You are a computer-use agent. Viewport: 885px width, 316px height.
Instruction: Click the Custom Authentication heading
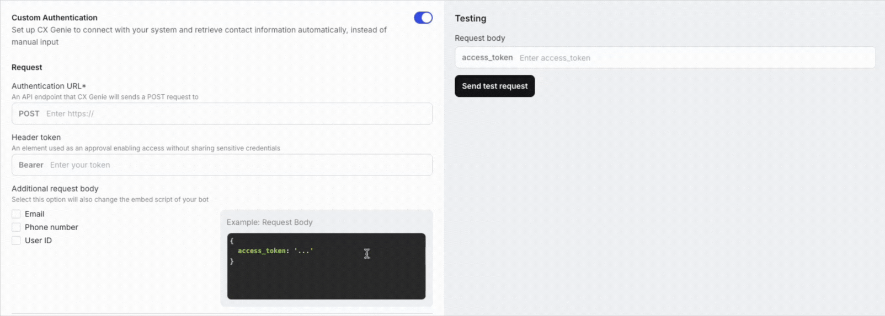(x=55, y=18)
